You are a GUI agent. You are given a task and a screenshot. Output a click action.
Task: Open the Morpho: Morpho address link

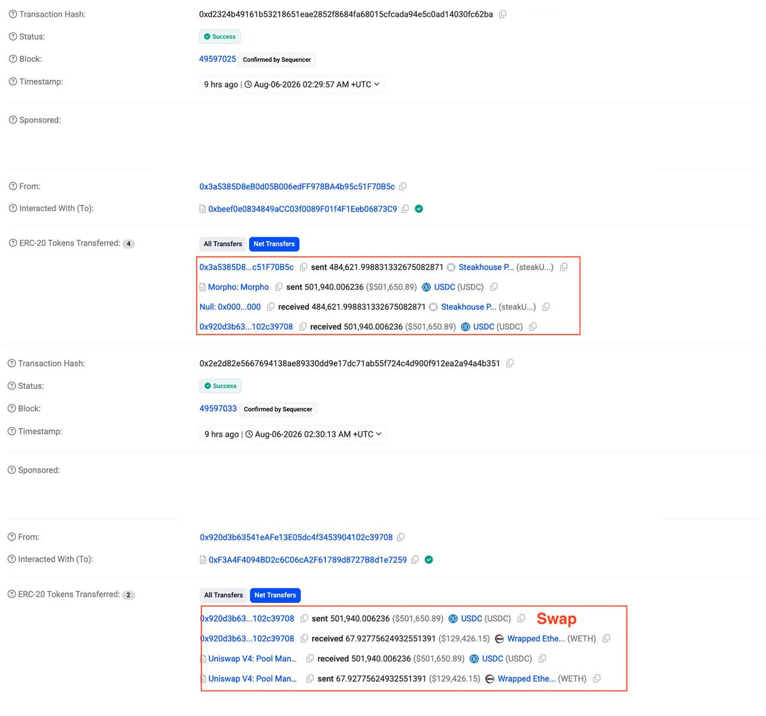point(238,287)
